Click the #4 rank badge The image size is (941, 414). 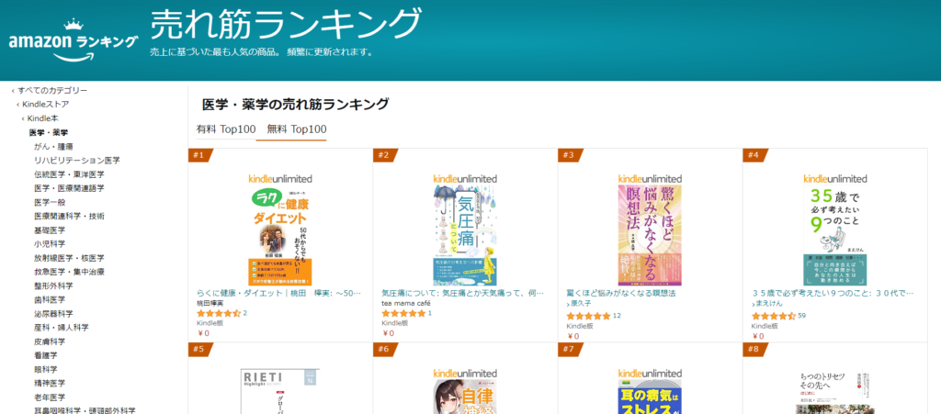click(754, 156)
